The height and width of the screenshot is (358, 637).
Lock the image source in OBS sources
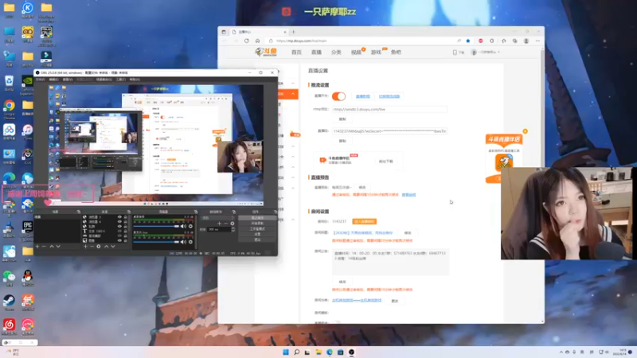pyautogui.click(x=126, y=240)
